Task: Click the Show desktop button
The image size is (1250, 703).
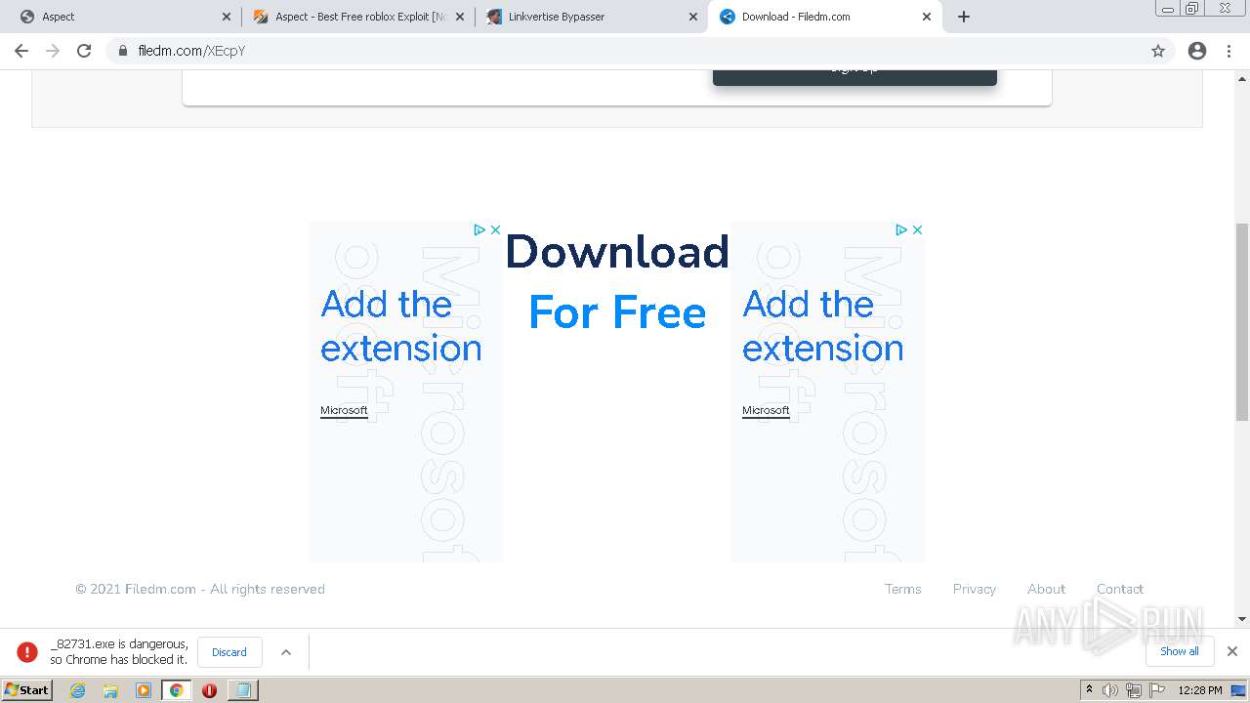Action: pyautogui.click(x=1238, y=690)
